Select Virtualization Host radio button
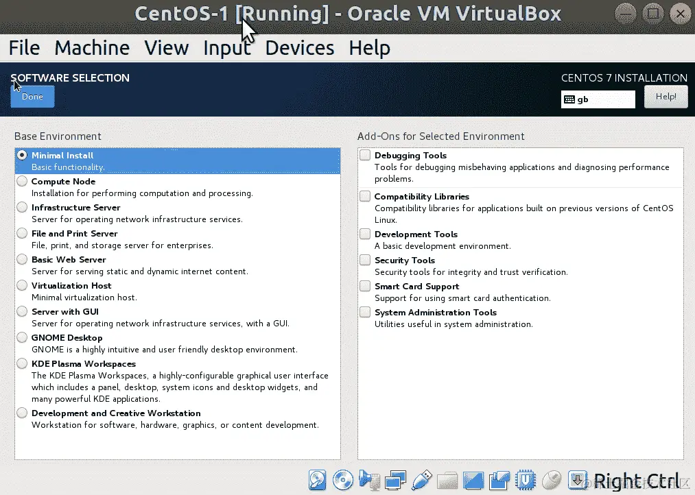 coord(22,286)
